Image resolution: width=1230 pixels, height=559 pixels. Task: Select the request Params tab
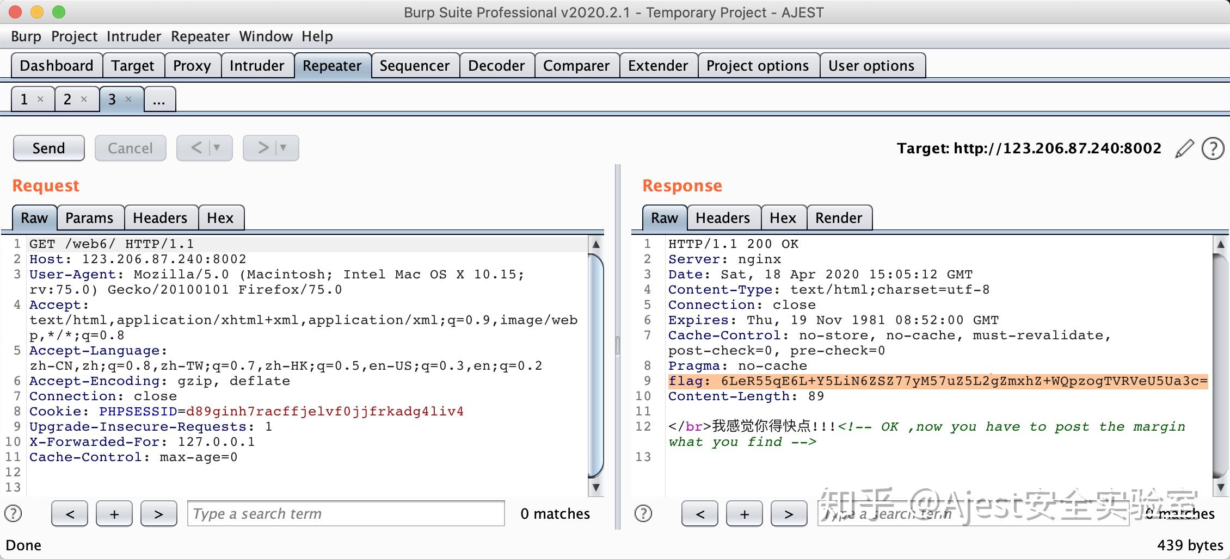click(x=90, y=218)
